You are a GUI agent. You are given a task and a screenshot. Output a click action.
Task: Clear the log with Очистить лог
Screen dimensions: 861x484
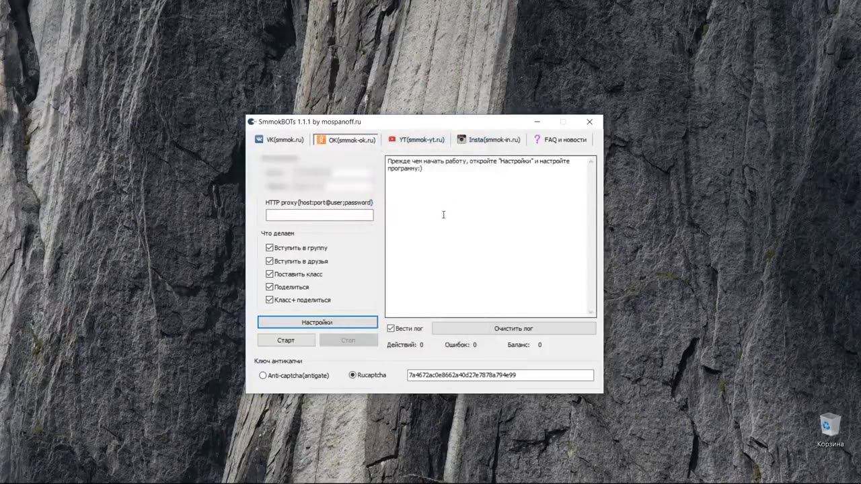[514, 329]
